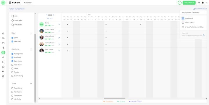
Task: Select the green calendar sidebar icon
Action: point(3,53)
